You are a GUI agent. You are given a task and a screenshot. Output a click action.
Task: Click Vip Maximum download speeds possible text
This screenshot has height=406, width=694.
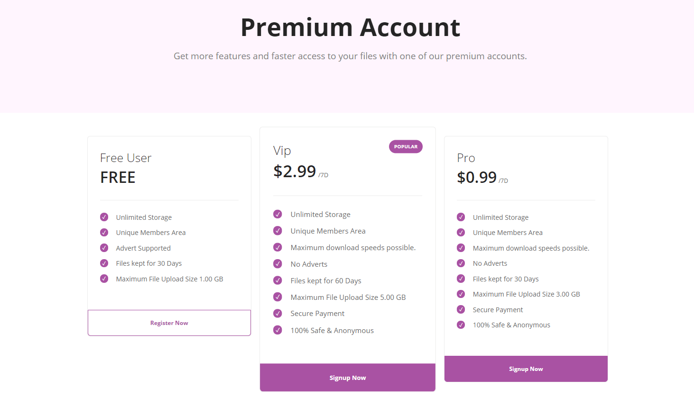(x=353, y=247)
